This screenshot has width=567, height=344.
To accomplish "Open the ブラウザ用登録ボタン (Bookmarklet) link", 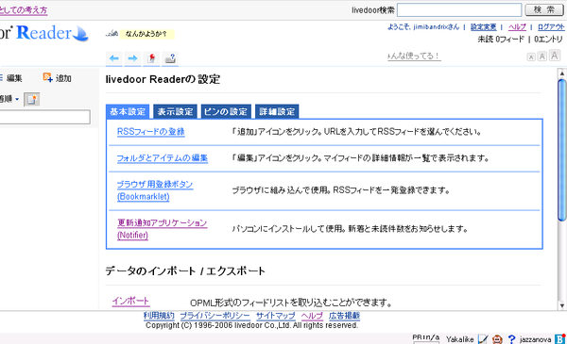I will (x=155, y=190).
